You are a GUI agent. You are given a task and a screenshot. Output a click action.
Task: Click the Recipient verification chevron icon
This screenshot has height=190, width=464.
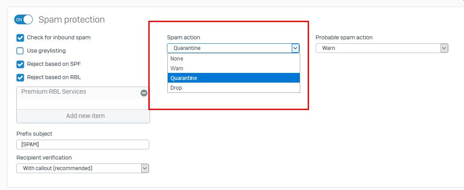click(145, 168)
